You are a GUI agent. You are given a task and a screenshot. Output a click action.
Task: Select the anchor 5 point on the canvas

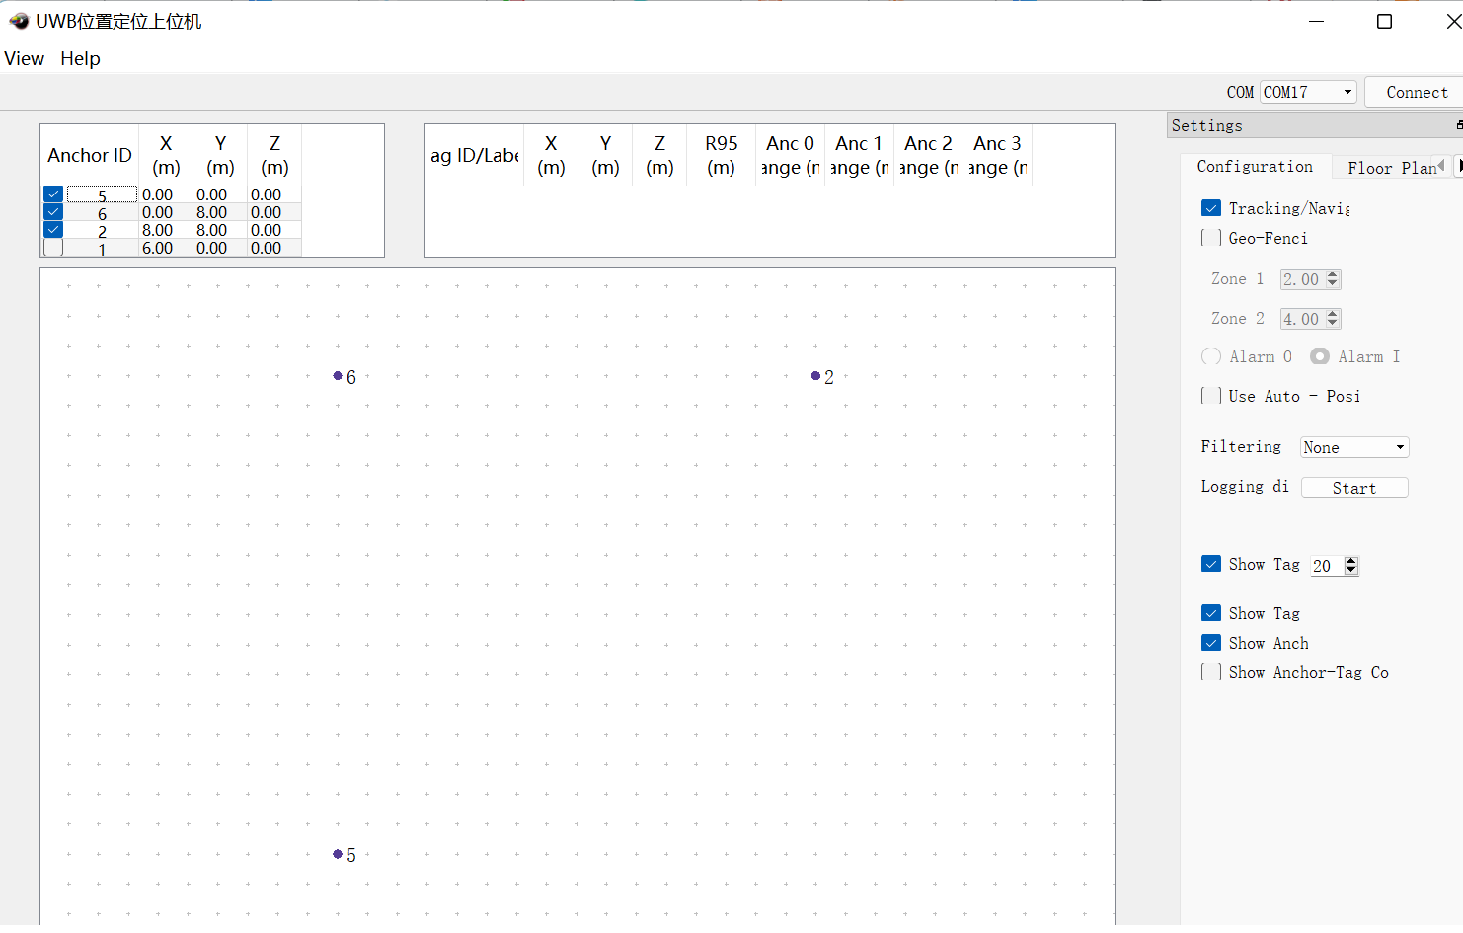point(338,854)
